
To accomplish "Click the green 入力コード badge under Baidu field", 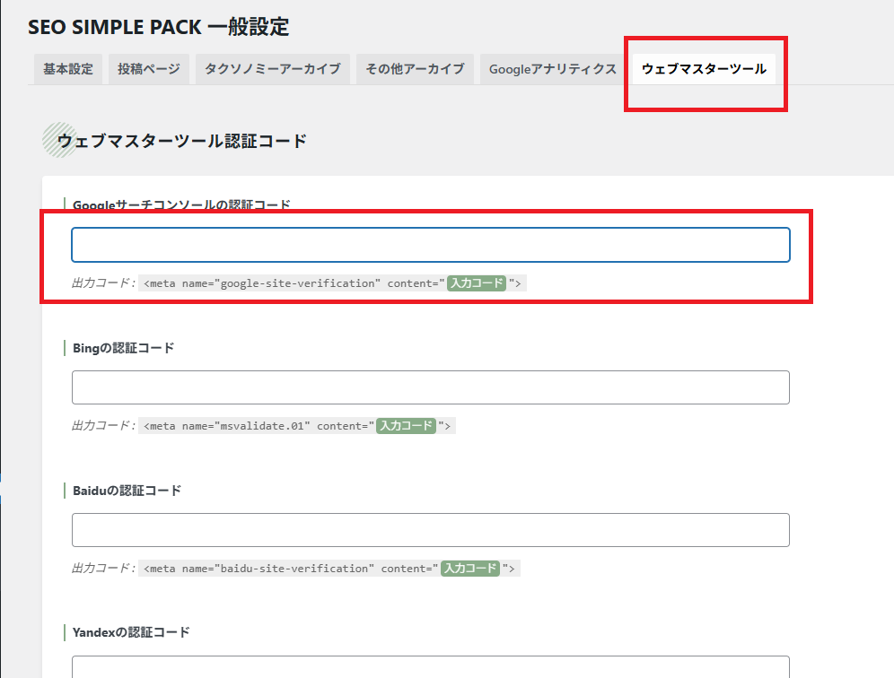I will pos(470,569).
